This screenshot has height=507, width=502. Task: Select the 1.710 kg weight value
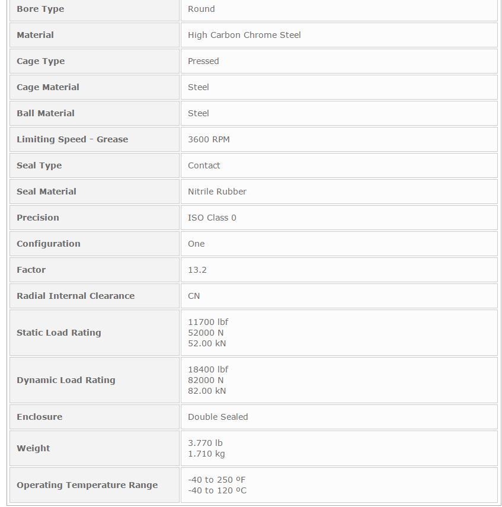[206, 454]
